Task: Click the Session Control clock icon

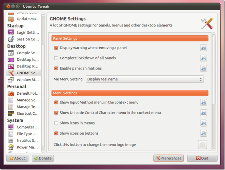Action: [x=11, y=39]
